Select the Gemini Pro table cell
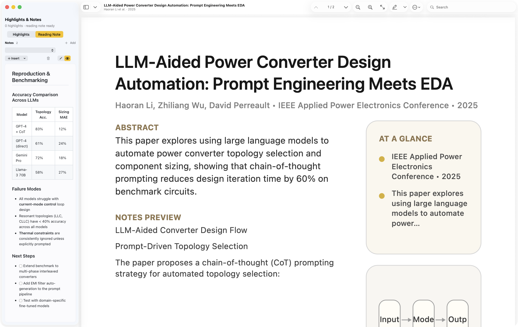518x327 pixels. 22,158
